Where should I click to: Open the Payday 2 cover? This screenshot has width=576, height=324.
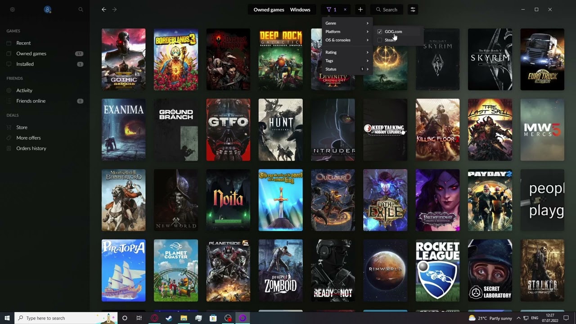490,200
